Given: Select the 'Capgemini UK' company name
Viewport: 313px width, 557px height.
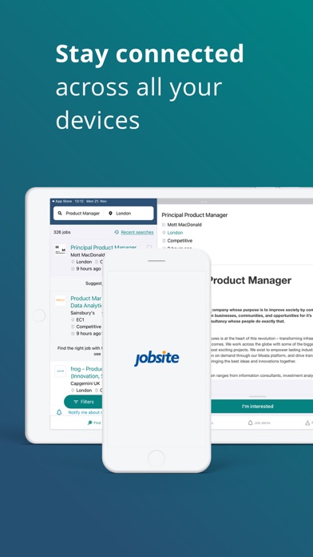Looking at the screenshot, I should (x=85, y=383).
